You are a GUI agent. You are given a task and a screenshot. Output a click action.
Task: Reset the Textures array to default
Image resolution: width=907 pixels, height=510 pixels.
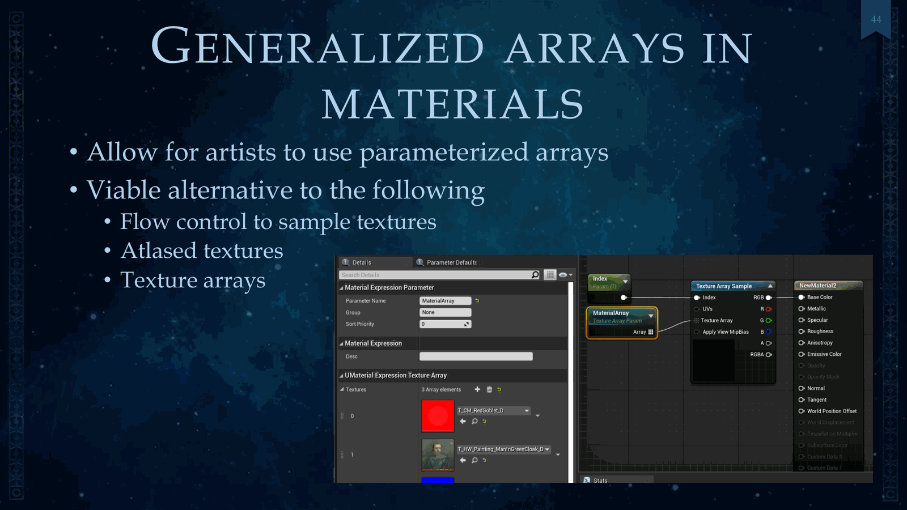pos(499,389)
